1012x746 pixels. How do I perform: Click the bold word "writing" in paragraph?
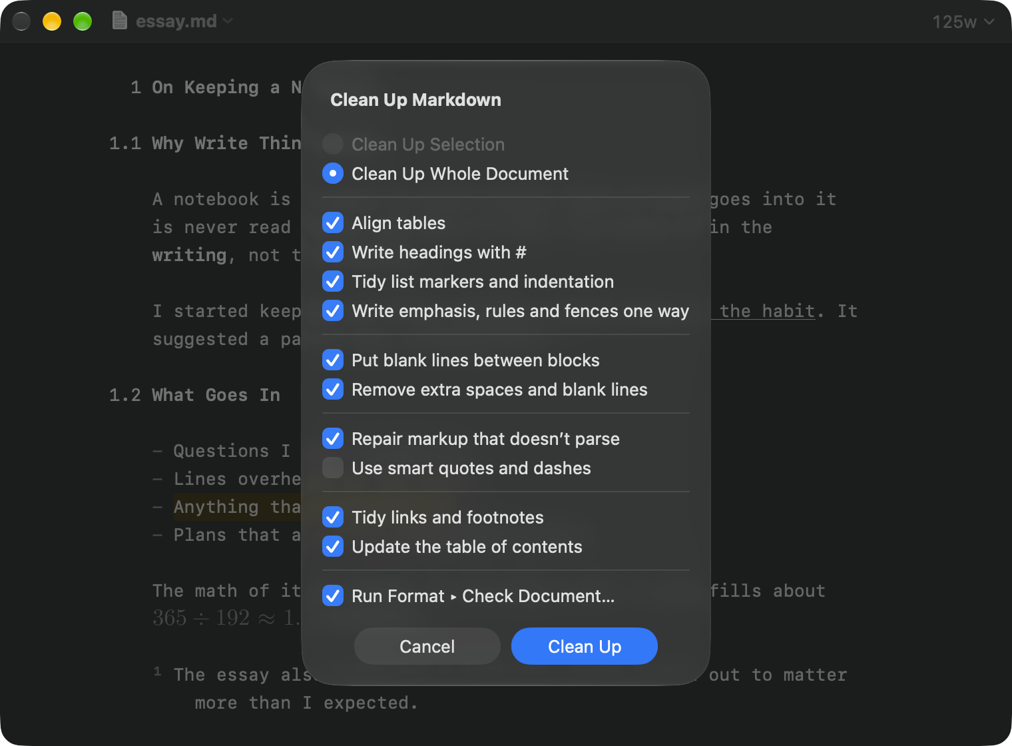coord(189,255)
